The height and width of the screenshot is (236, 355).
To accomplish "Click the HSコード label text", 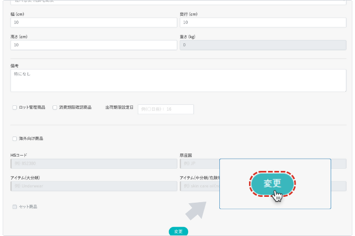I will 19,155.
